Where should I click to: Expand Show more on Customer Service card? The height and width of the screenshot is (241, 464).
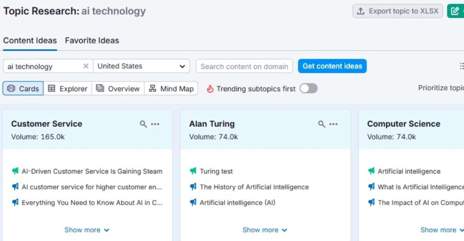click(87, 230)
